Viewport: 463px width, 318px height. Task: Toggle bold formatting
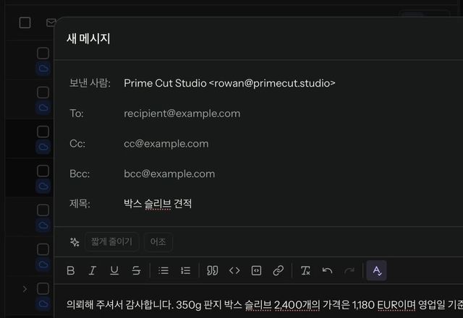[x=71, y=270]
